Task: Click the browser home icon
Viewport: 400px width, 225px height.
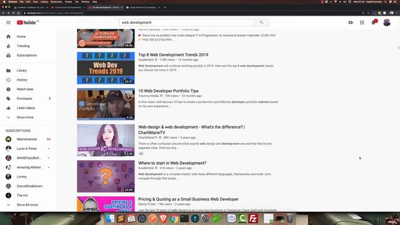Action: (x=18, y=12)
